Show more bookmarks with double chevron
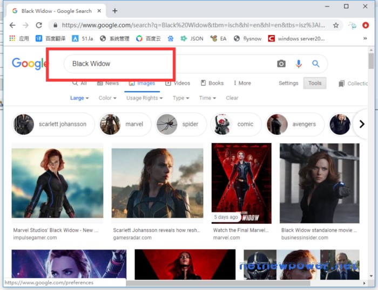378x290 pixels. click(x=365, y=38)
